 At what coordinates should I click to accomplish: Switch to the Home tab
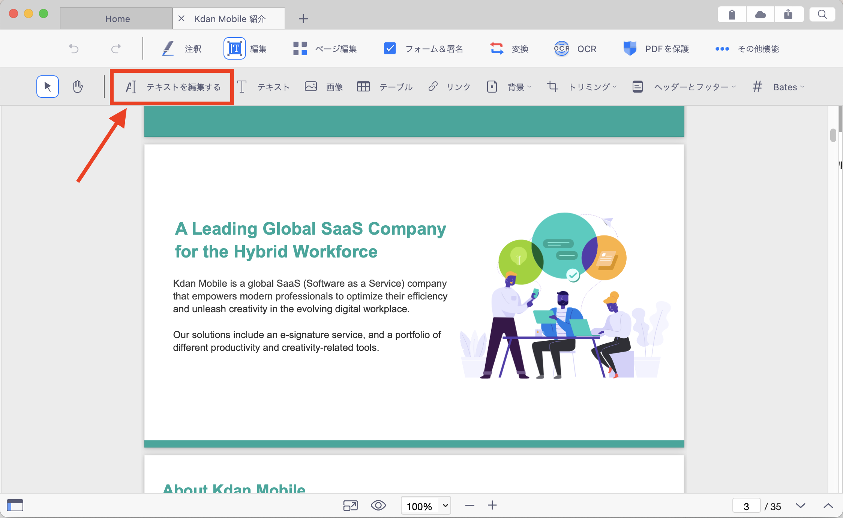point(117,19)
